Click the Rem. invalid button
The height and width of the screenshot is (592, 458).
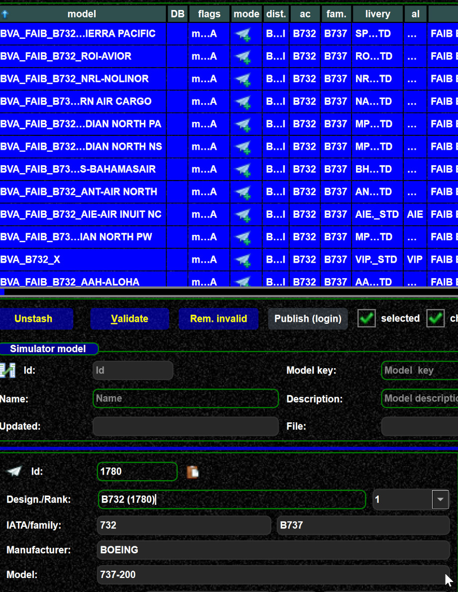click(219, 319)
